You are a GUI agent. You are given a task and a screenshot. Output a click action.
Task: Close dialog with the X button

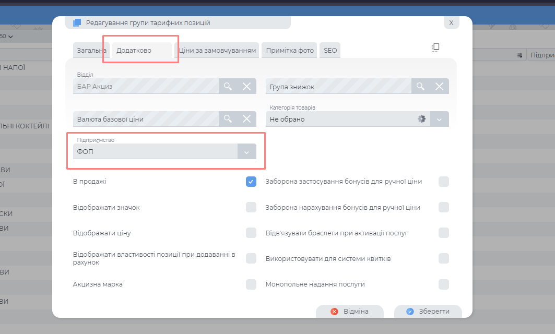(x=451, y=22)
